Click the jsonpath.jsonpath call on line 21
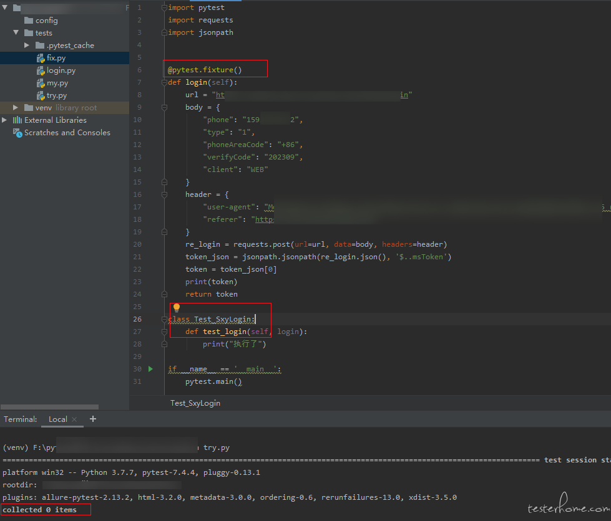Image resolution: width=611 pixels, height=521 pixels. click(347, 257)
